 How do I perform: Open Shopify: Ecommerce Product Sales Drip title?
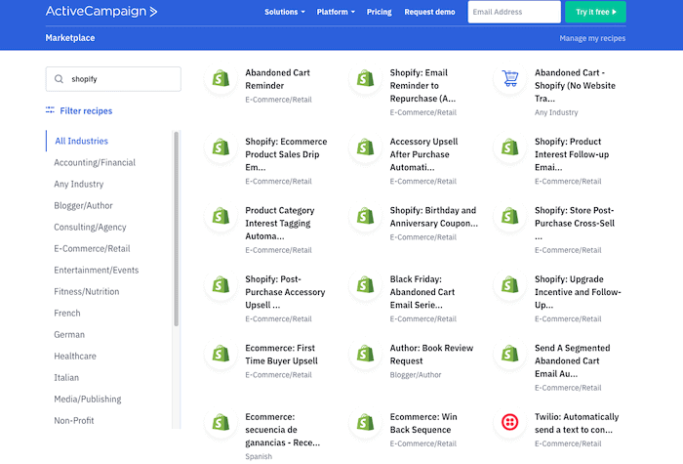tap(286, 154)
